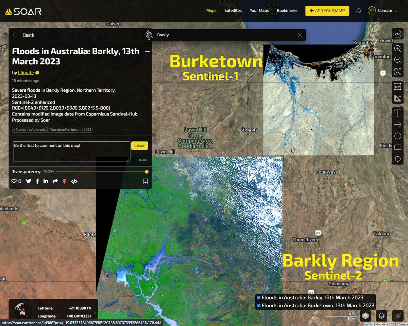Open the Bookmarks section
Screen dimensions: 408x326
287,11
